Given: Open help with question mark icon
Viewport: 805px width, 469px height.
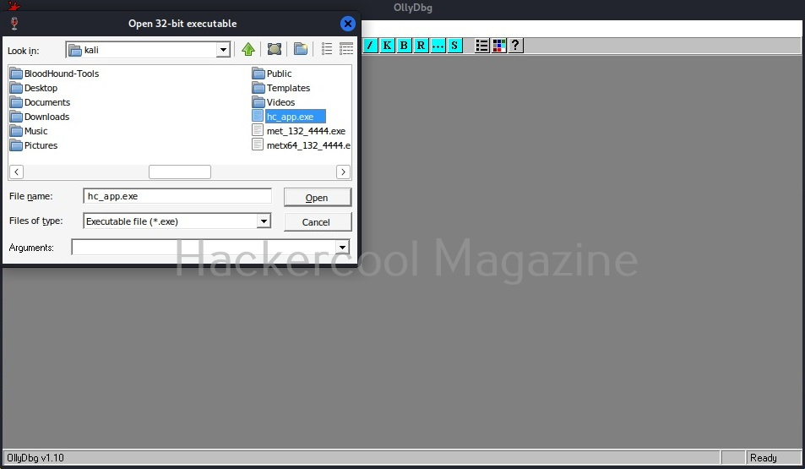Looking at the screenshot, I should point(515,46).
